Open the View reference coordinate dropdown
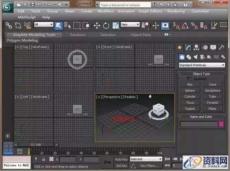The width and height of the screenshot is (230, 171). point(130,24)
